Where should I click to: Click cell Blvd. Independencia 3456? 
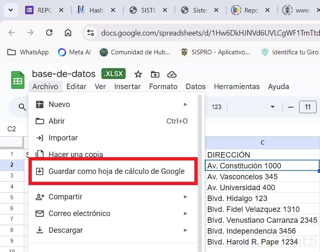263,231
